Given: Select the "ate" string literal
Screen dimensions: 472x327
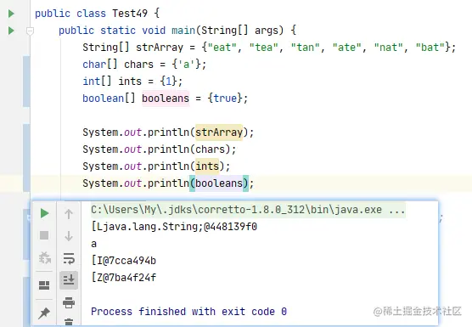Looking at the screenshot, I should click(x=346, y=48).
